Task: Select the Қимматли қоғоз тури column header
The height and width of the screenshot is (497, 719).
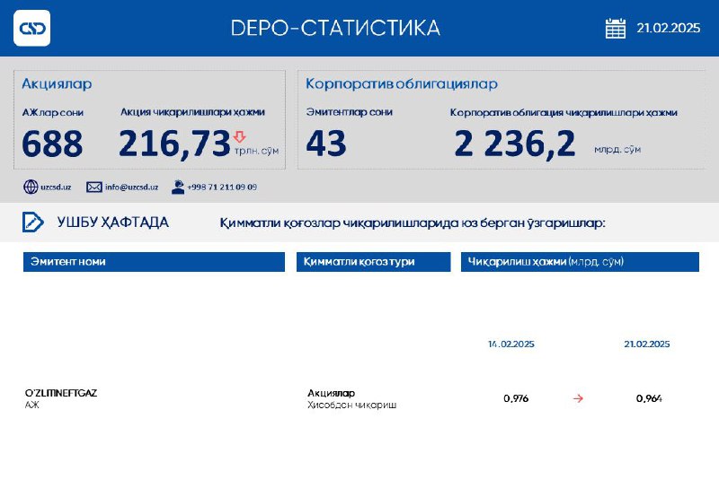Action: point(373,262)
